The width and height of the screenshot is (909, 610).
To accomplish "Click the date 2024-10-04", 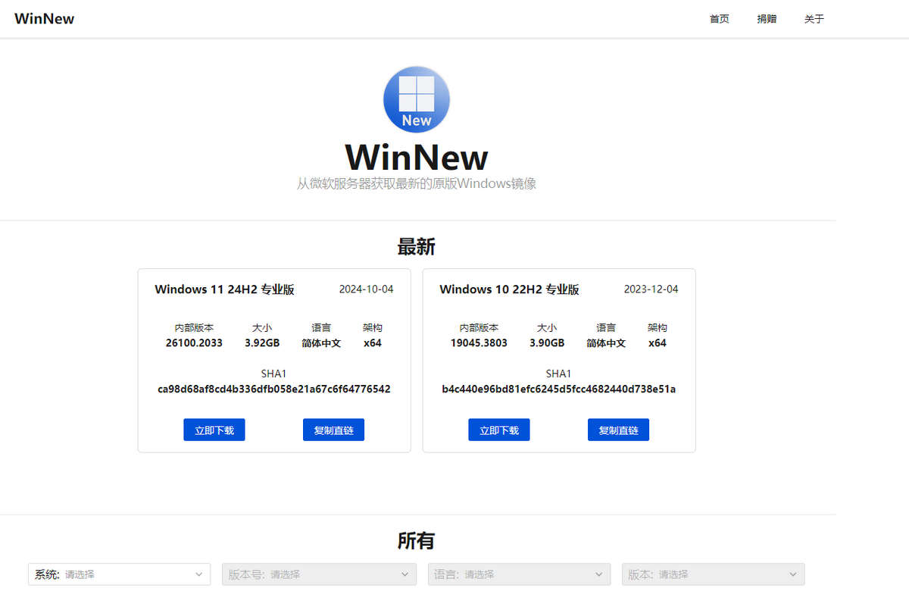I will coord(366,289).
